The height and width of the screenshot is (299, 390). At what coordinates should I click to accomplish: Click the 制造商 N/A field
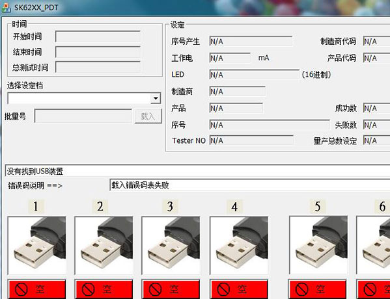click(237, 92)
